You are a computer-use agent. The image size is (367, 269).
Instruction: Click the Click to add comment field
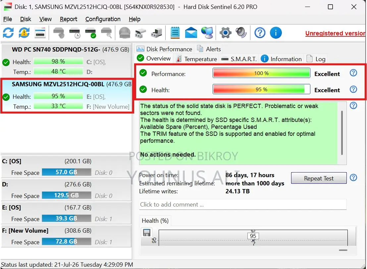243,205
